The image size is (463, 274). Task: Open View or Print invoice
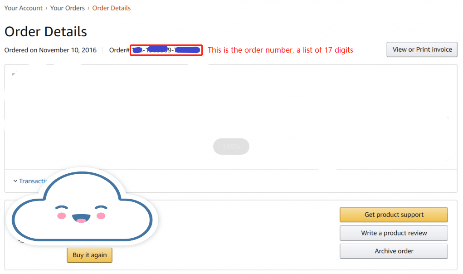pos(422,49)
